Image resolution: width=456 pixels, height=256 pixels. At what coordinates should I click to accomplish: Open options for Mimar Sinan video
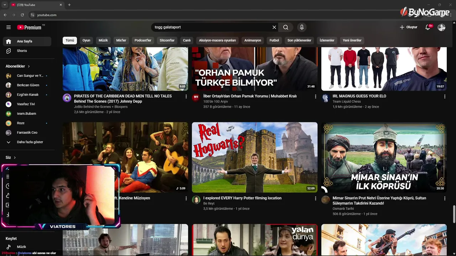point(445,198)
